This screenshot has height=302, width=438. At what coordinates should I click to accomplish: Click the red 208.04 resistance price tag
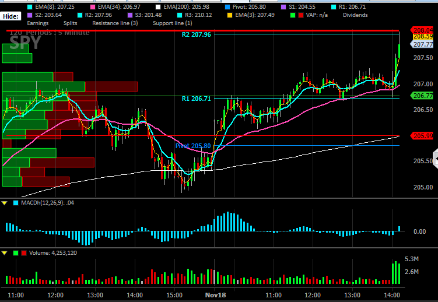[422, 30]
